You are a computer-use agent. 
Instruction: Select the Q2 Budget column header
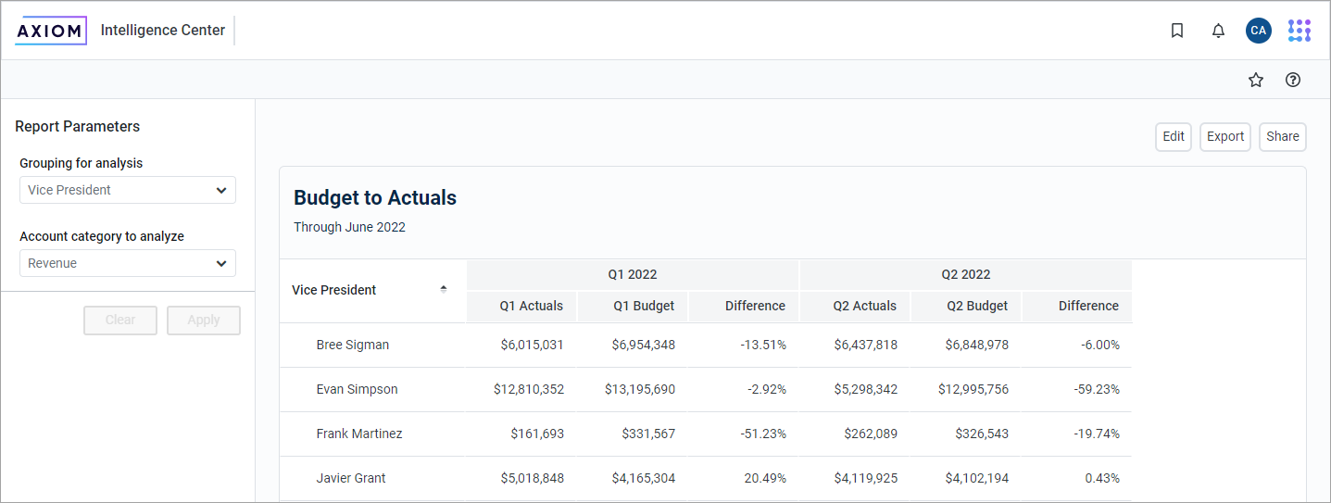(x=976, y=306)
